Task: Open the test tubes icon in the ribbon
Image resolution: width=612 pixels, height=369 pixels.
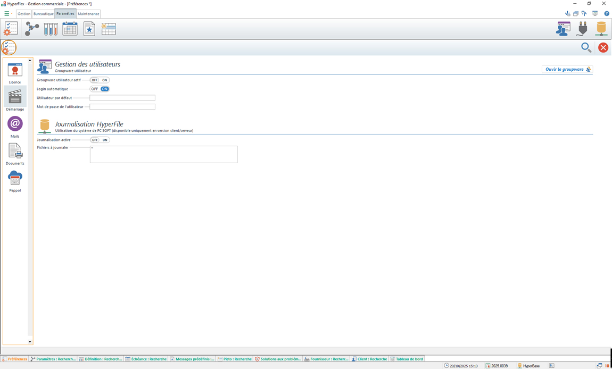Action: (51, 29)
